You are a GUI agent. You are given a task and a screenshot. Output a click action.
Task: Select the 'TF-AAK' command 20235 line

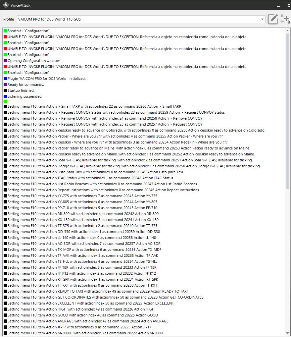[x=81, y=255]
